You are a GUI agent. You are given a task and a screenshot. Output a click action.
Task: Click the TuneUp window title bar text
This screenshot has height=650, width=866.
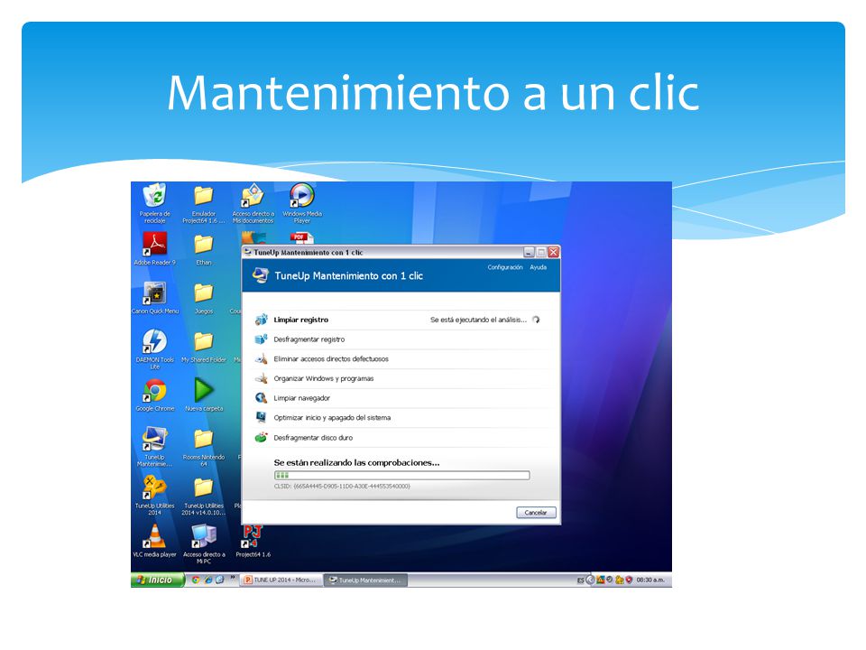click(309, 252)
